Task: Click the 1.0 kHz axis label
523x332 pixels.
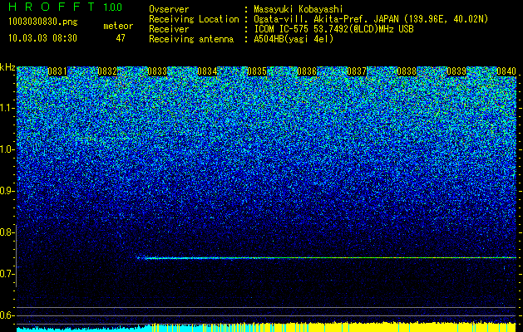Action: click(x=6, y=149)
